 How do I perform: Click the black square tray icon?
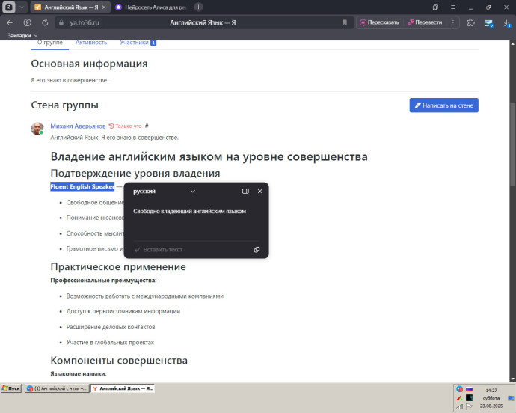tap(470, 398)
